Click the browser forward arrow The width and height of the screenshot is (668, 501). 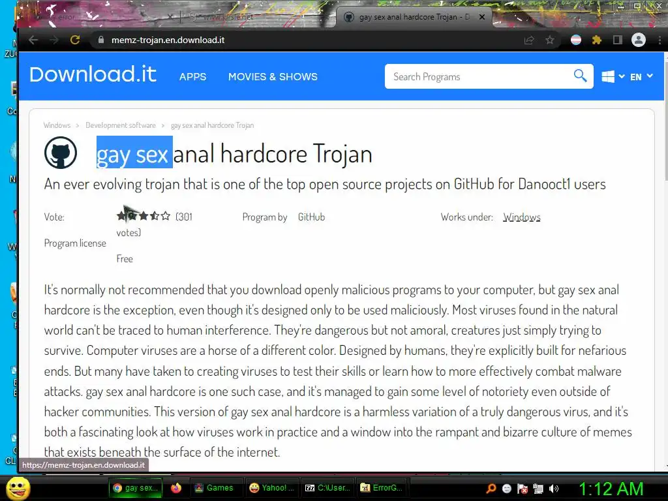[54, 40]
